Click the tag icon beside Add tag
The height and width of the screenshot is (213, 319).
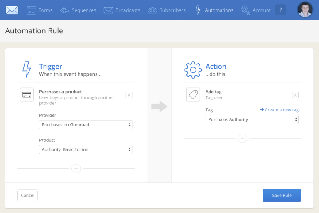[x=193, y=94]
